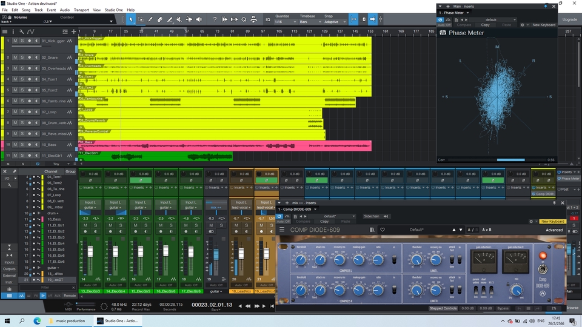Open the Comp DIODE-609 preset library icon

point(372,230)
